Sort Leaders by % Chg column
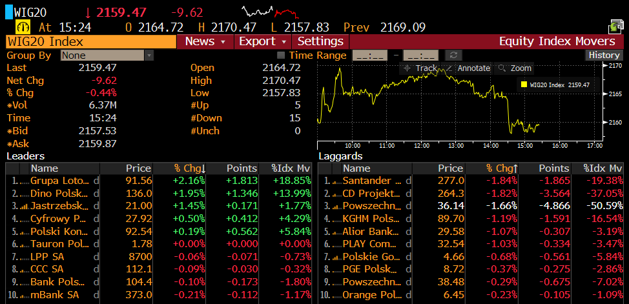Viewport: 629px width, 304px height. [190, 168]
